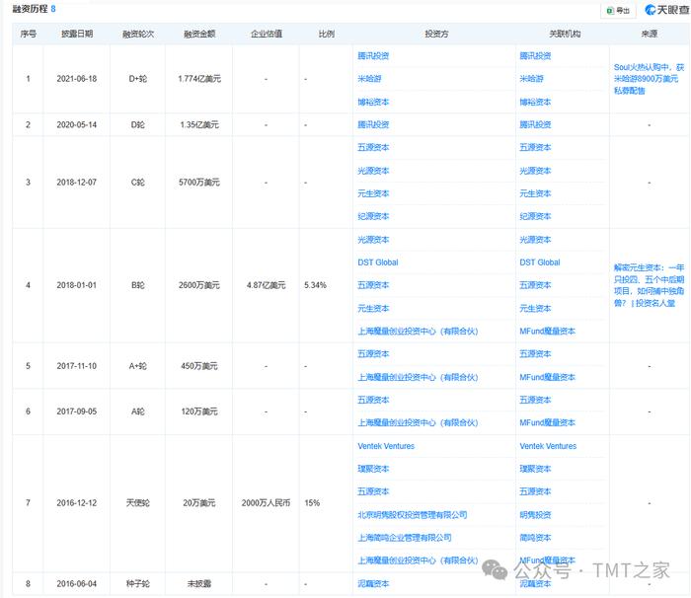Open investor 光源资本 in the B轮 row
Screen dimensions: 691x598
[373, 240]
